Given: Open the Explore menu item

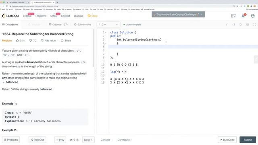Looking at the screenshot, I should [27, 16].
